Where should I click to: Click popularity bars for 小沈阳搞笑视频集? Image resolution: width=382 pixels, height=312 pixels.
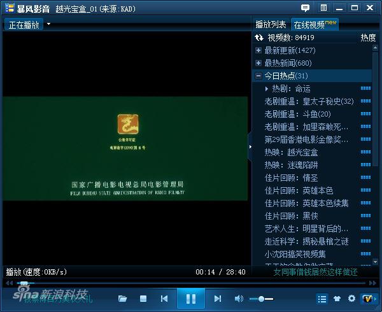pos(365,254)
